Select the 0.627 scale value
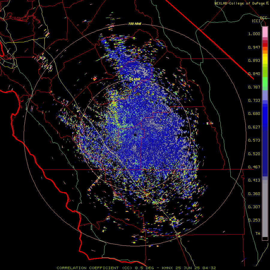The width and height of the screenshot is (270, 270). pos(254,127)
